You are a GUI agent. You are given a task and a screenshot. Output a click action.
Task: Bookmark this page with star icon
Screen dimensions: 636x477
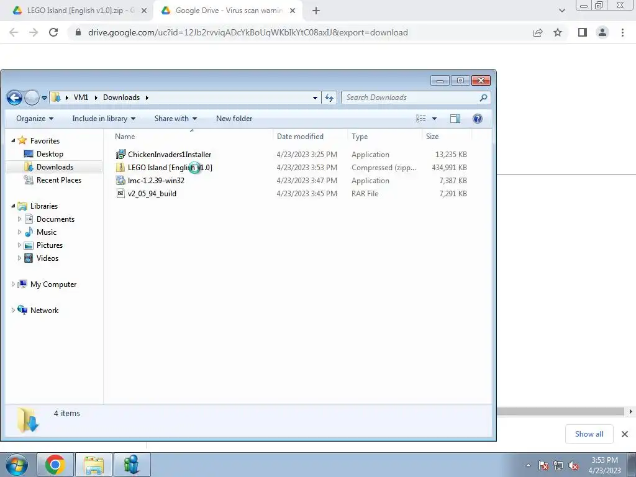[x=558, y=32]
